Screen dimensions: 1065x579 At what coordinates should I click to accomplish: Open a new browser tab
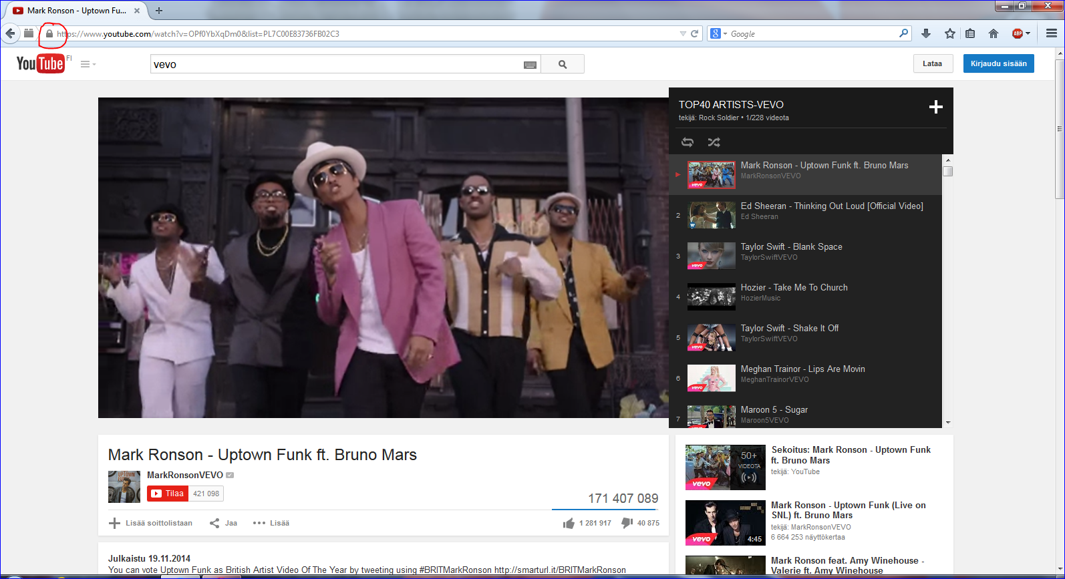pyautogui.click(x=159, y=11)
